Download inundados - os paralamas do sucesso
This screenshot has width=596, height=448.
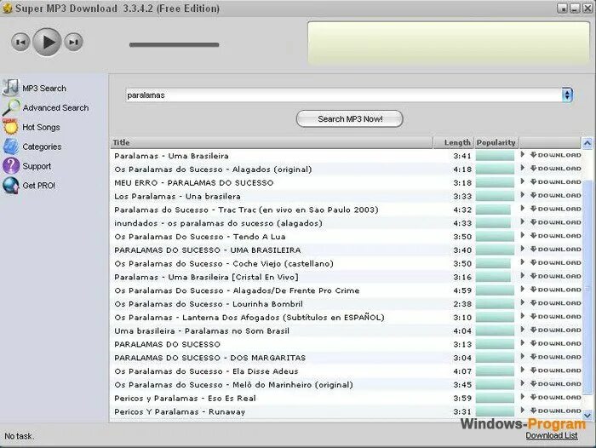[x=555, y=222]
